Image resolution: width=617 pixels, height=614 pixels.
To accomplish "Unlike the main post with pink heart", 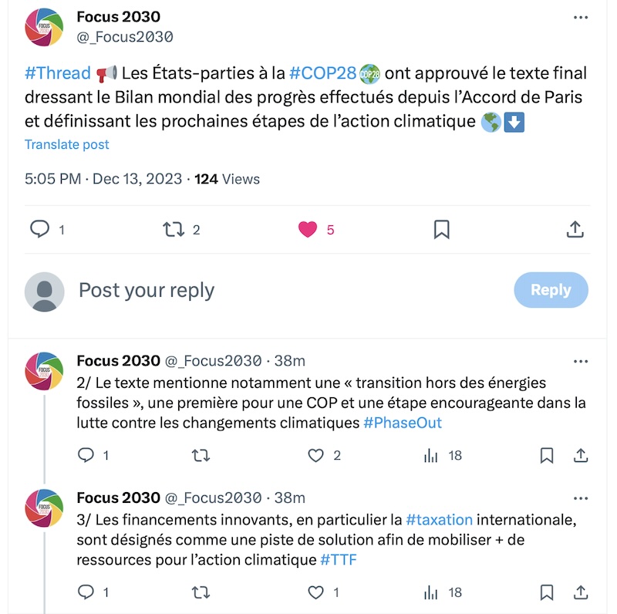I will click(x=308, y=229).
